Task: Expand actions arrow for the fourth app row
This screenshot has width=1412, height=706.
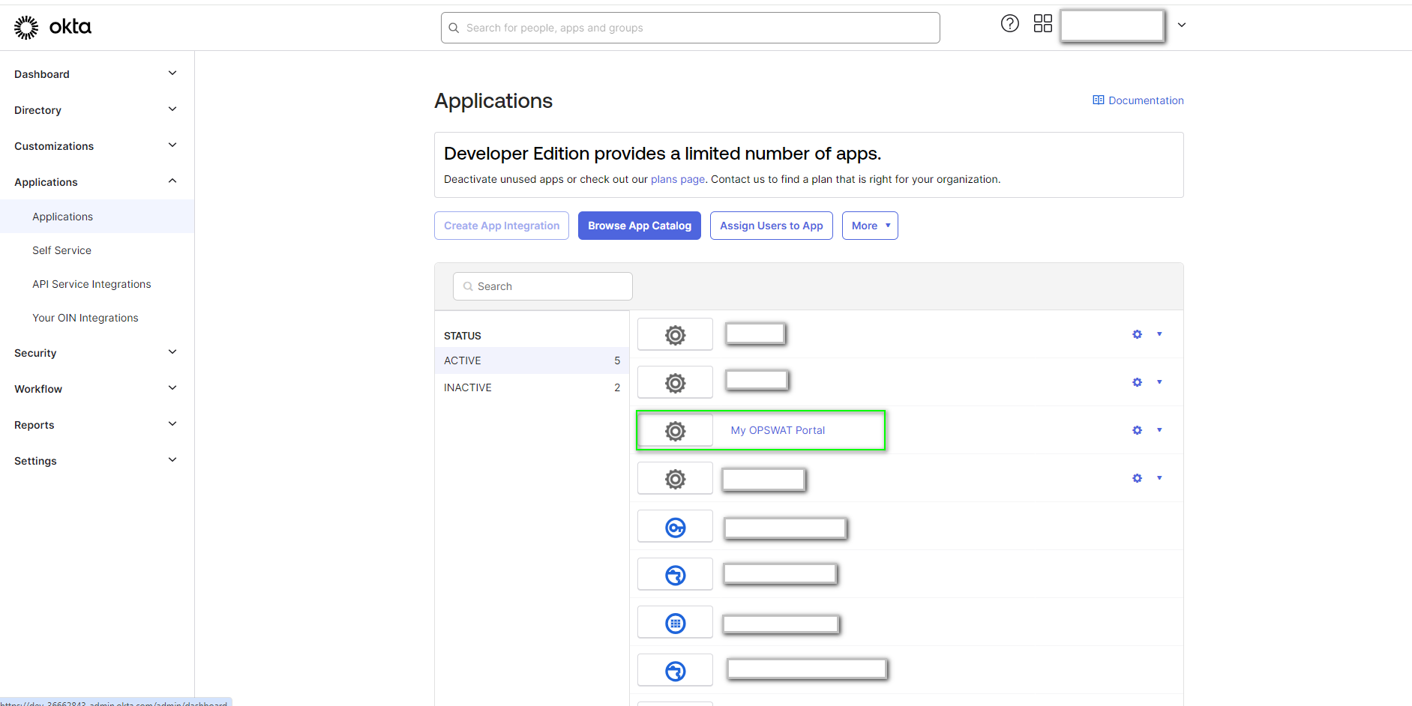Action: [1159, 478]
